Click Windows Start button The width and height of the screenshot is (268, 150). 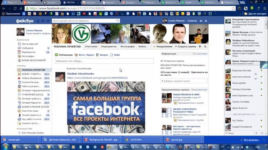[x=5, y=147]
